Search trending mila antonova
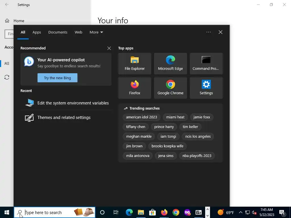Image resolution: width=291 pixels, height=218 pixels. coord(138,156)
